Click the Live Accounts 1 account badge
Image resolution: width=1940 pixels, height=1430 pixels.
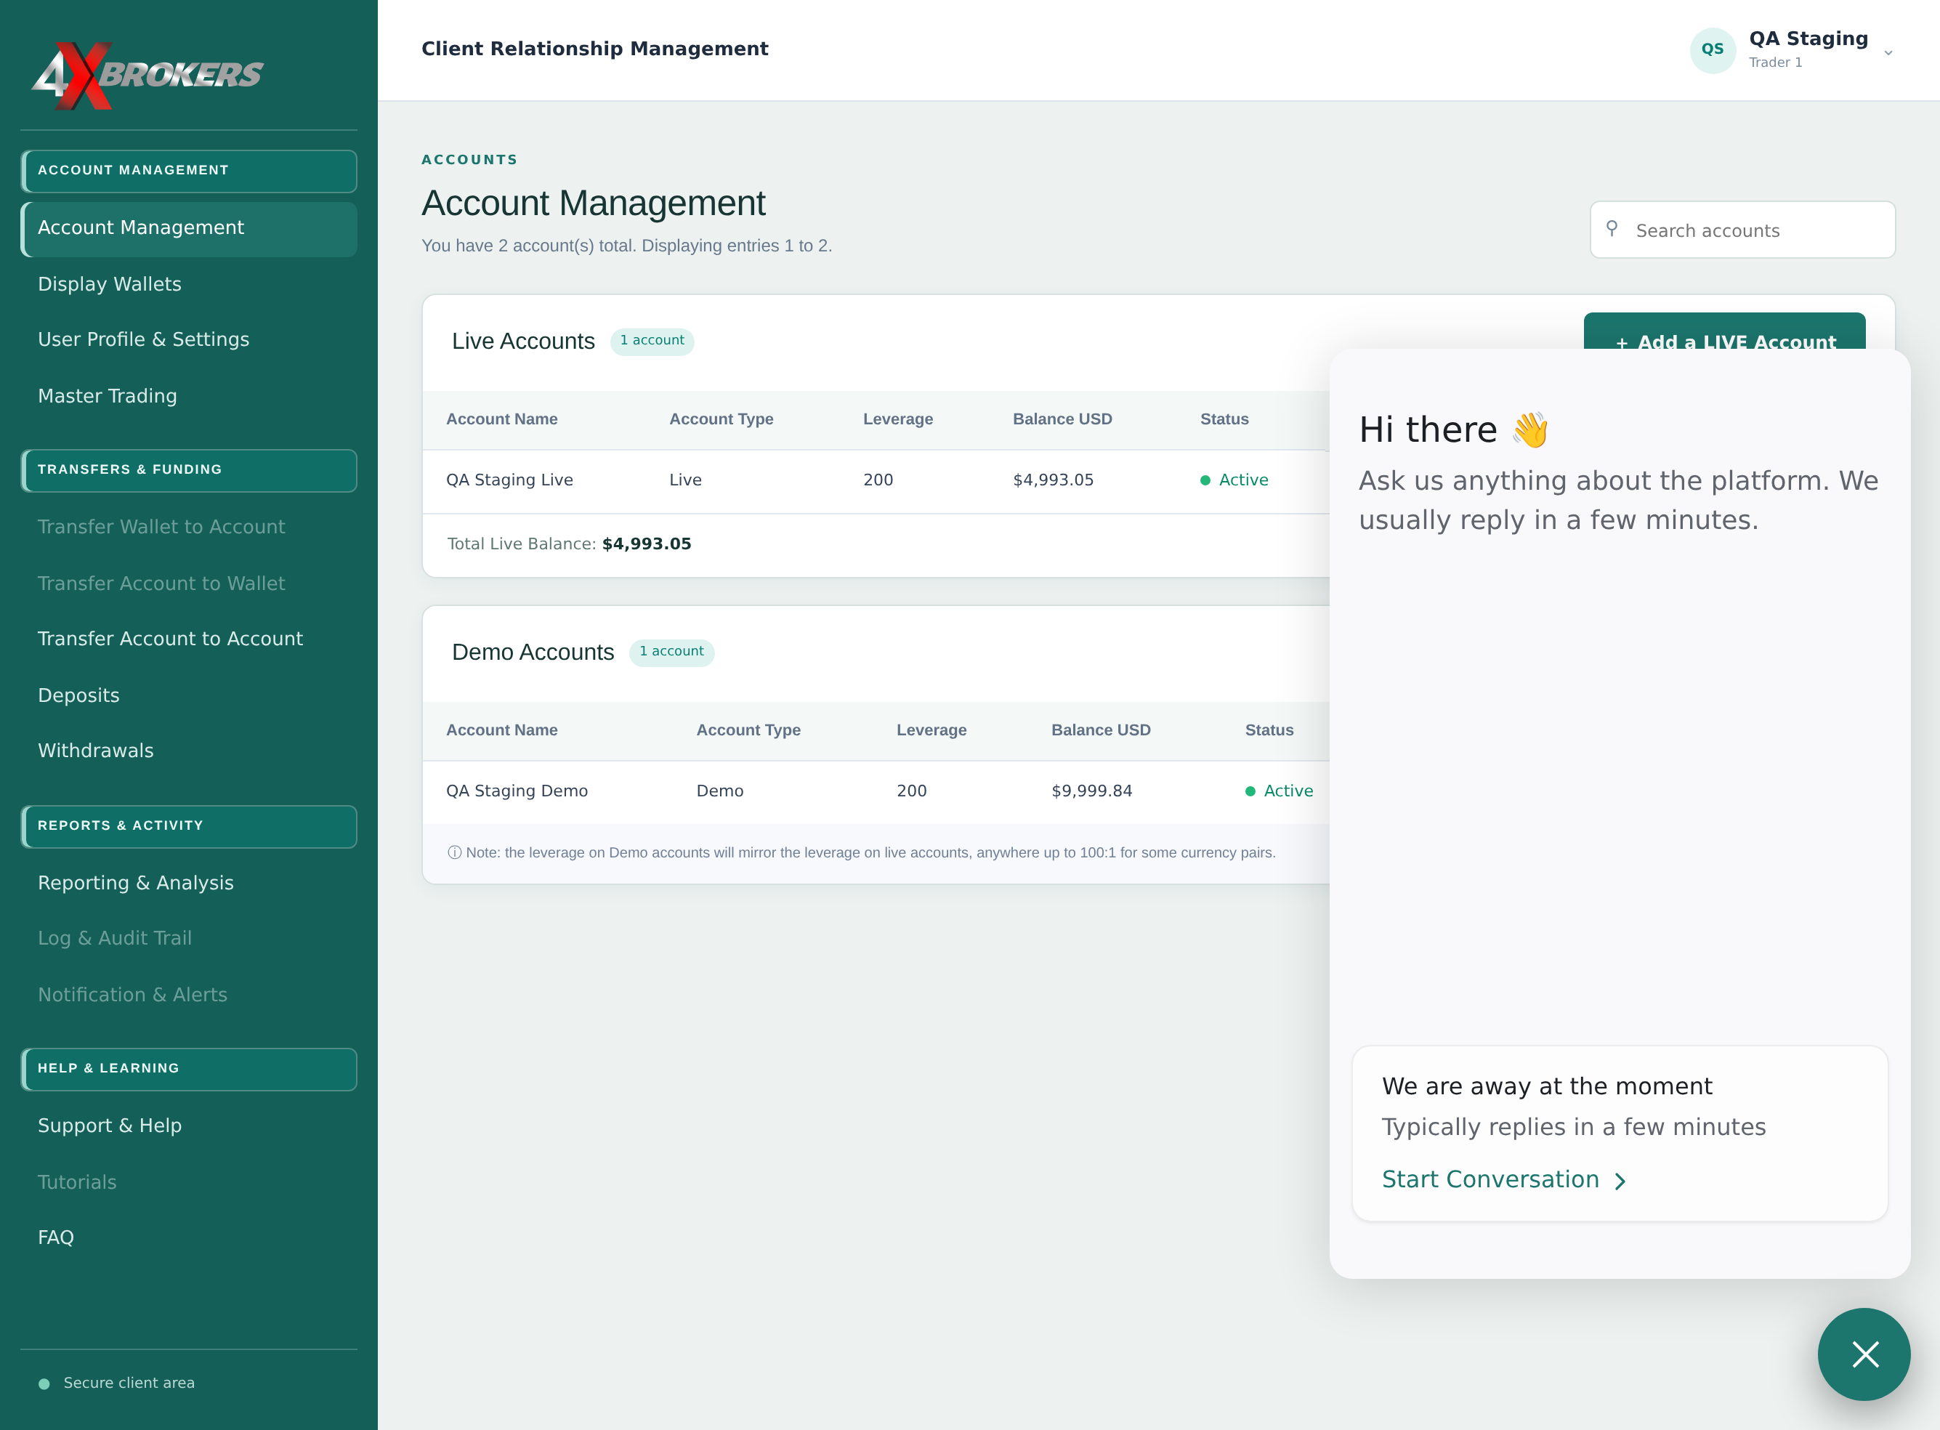pos(652,341)
